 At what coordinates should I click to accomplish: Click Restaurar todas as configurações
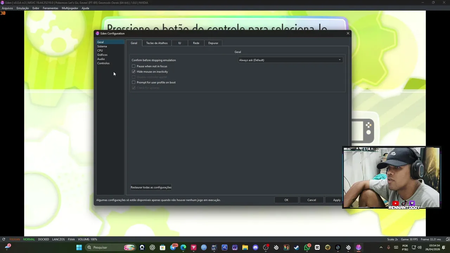coord(151,187)
